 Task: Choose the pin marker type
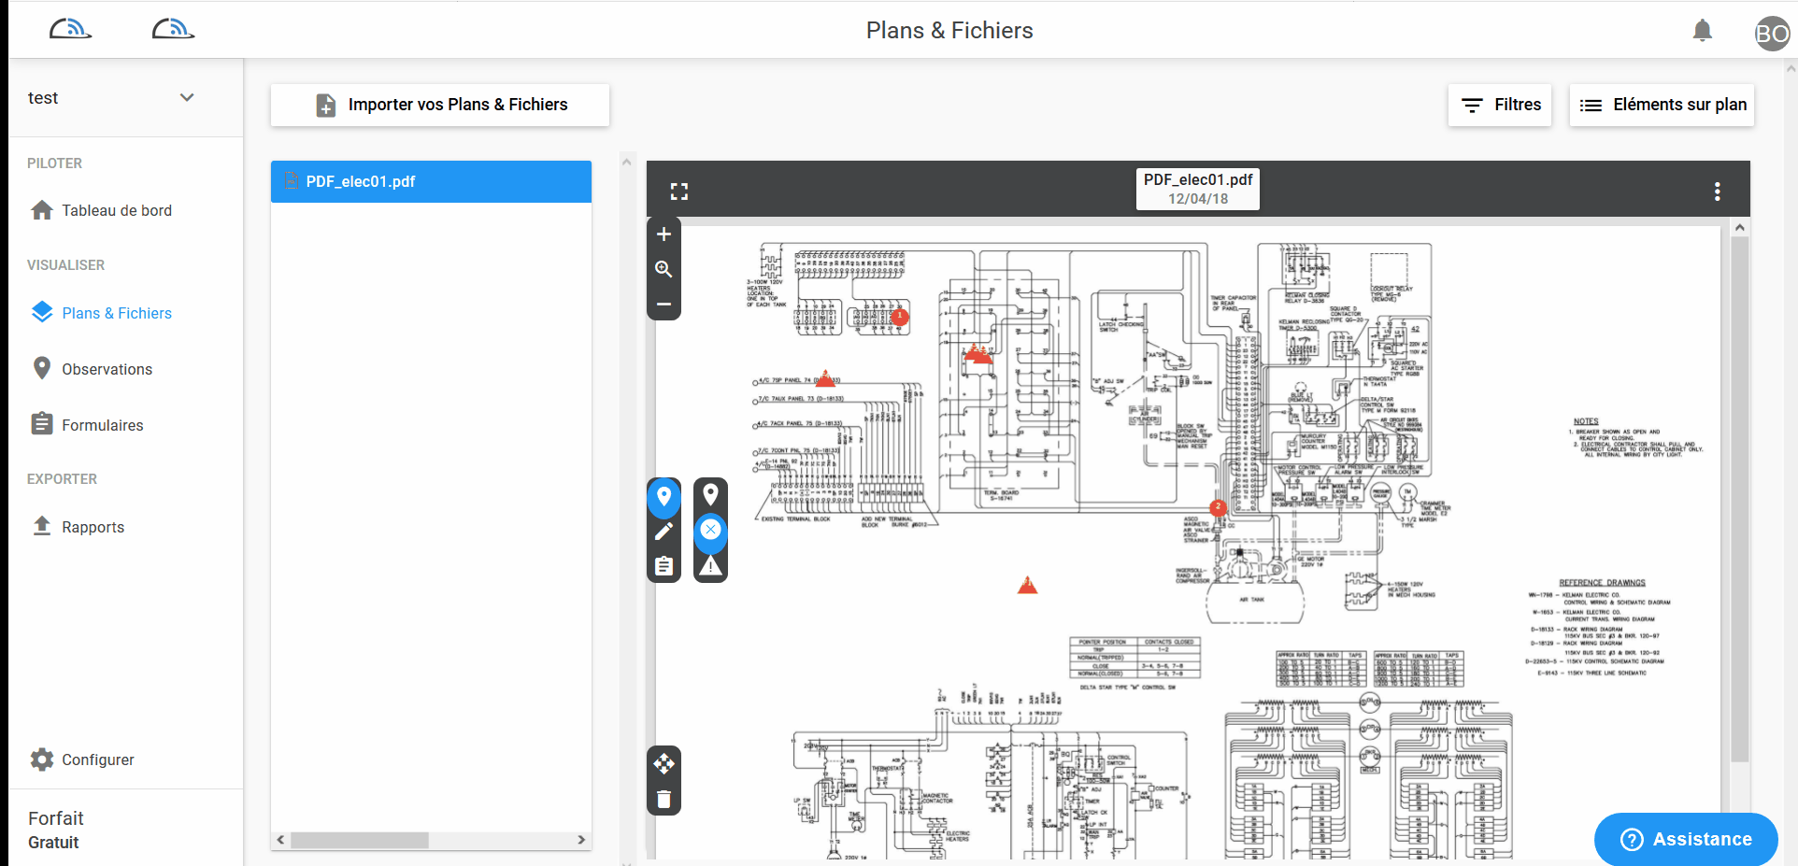pyautogui.click(x=711, y=495)
